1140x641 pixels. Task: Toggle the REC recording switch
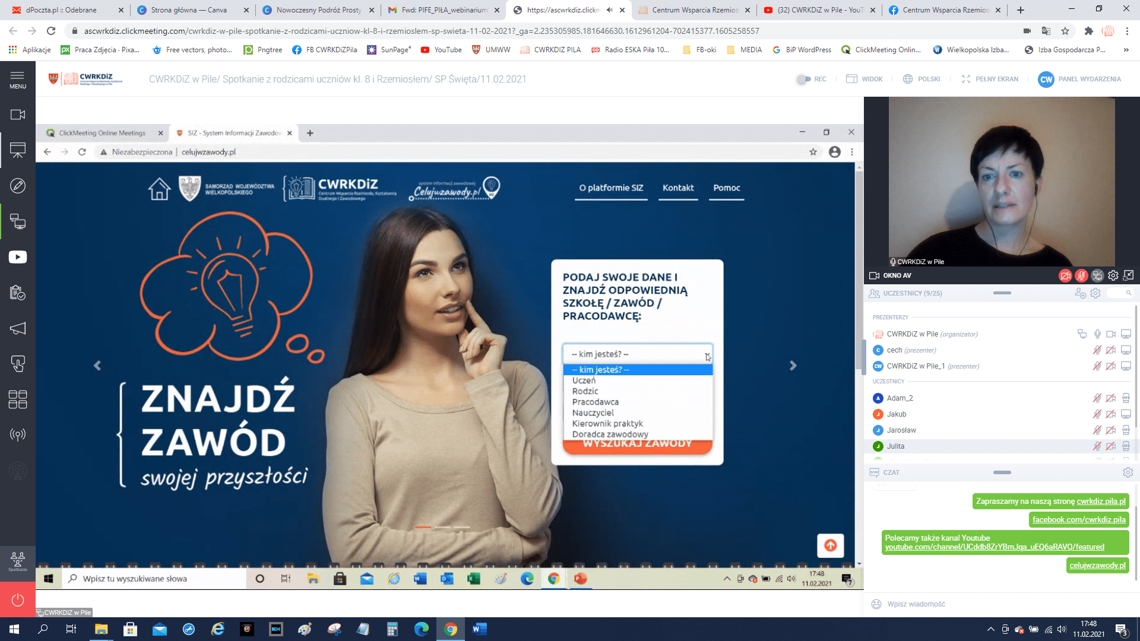coord(804,79)
